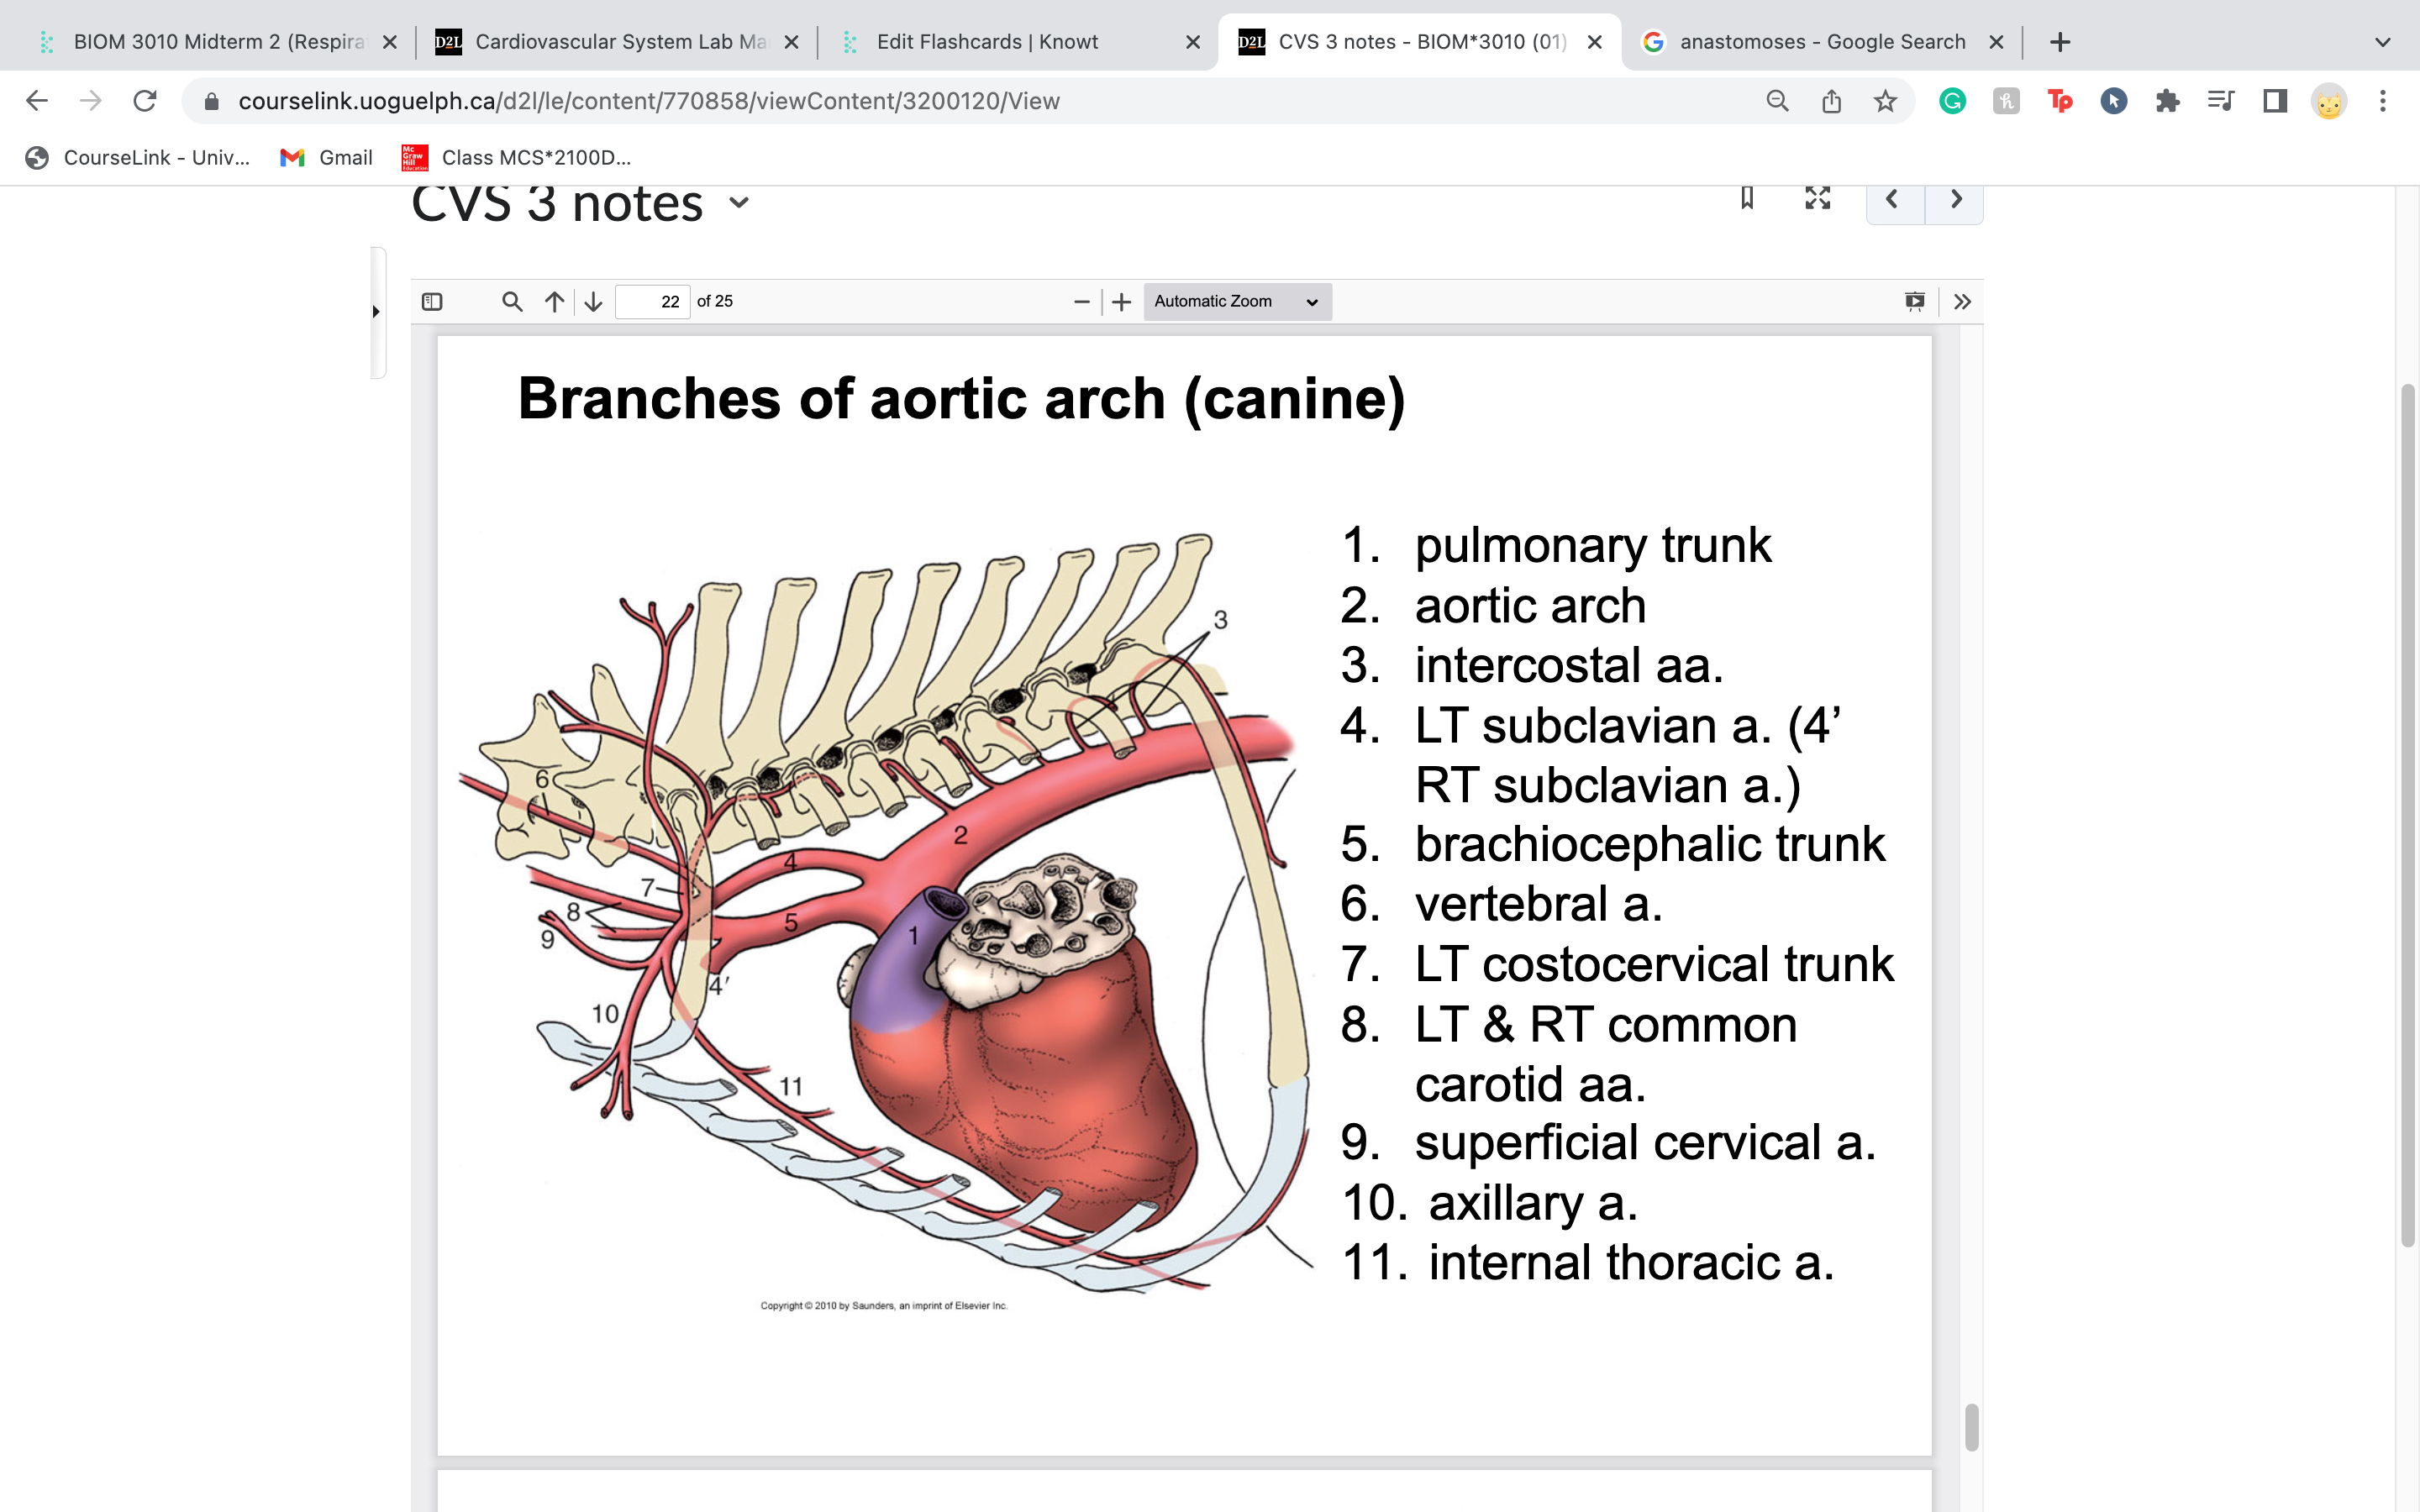Open media controls playlist icon
The height and width of the screenshot is (1512, 2420).
coord(2221,101)
